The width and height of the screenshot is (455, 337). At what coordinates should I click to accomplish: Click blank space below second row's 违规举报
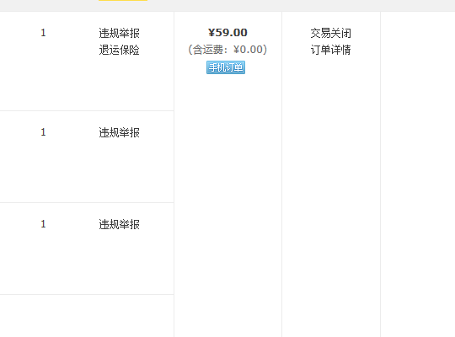120,171
